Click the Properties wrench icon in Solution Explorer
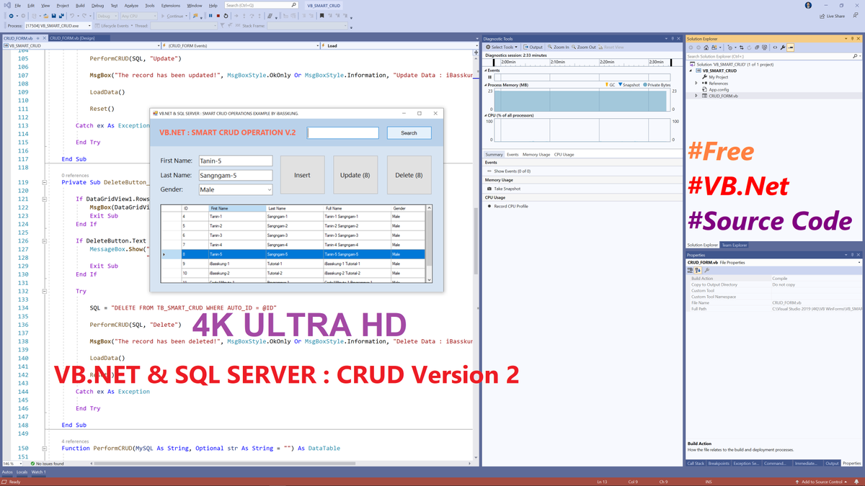 tap(783, 48)
